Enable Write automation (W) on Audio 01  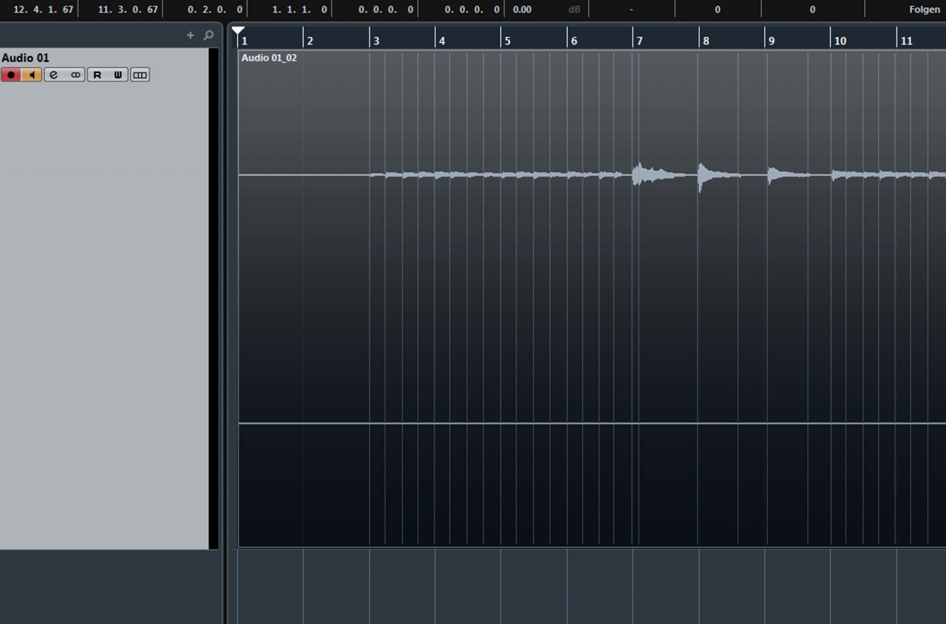pos(118,75)
